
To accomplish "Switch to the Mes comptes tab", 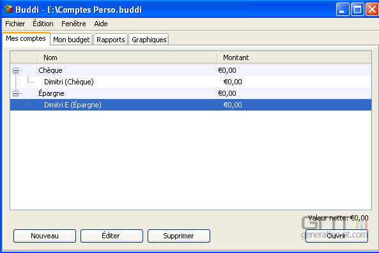I will (26, 39).
